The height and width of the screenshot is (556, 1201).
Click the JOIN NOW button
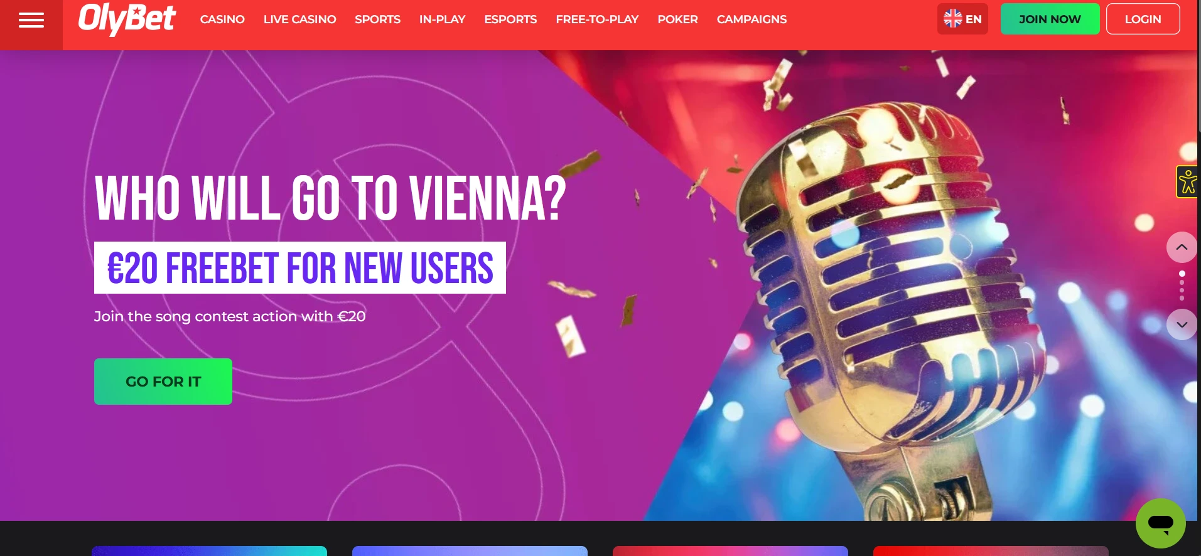pos(1050,19)
